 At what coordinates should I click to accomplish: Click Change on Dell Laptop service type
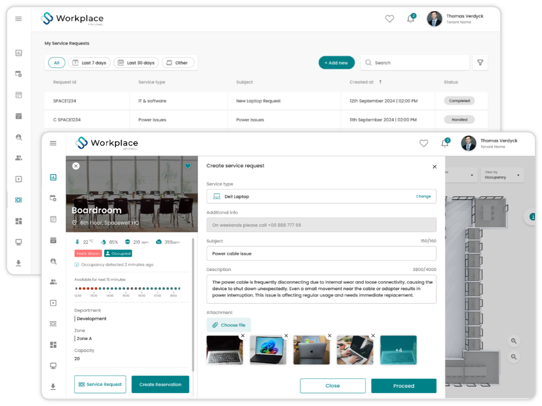click(423, 196)
